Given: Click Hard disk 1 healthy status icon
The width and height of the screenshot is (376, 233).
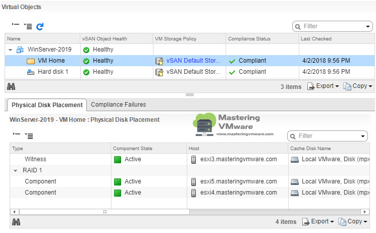Looking at the screenshot, I should tap(86, 72).
